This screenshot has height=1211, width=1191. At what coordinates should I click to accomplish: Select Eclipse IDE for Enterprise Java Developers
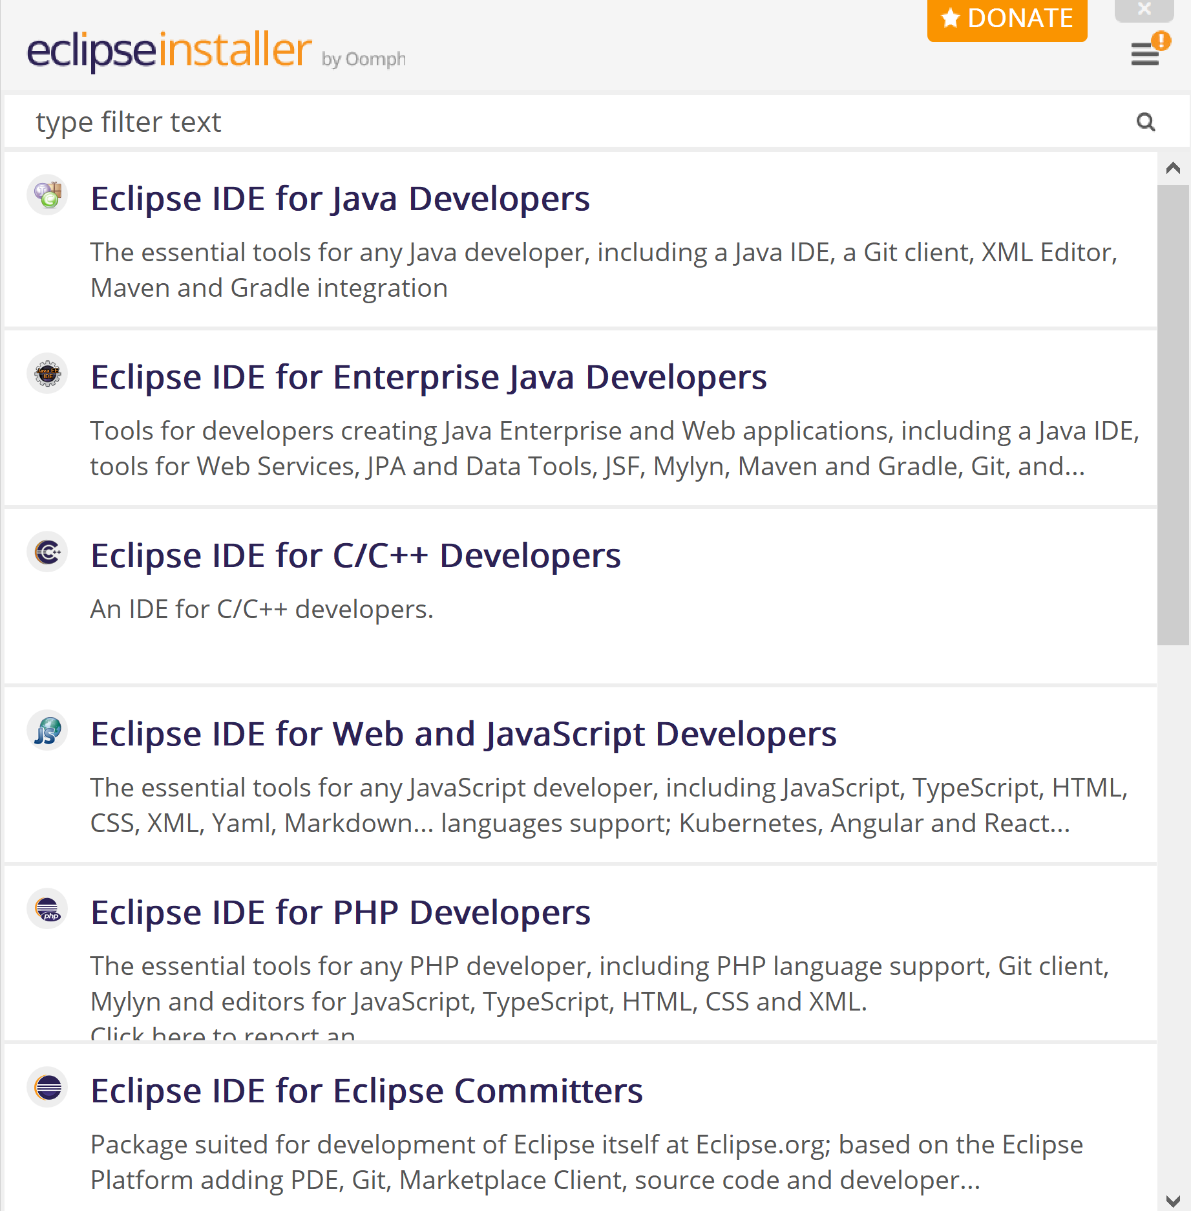click(580, 418)
